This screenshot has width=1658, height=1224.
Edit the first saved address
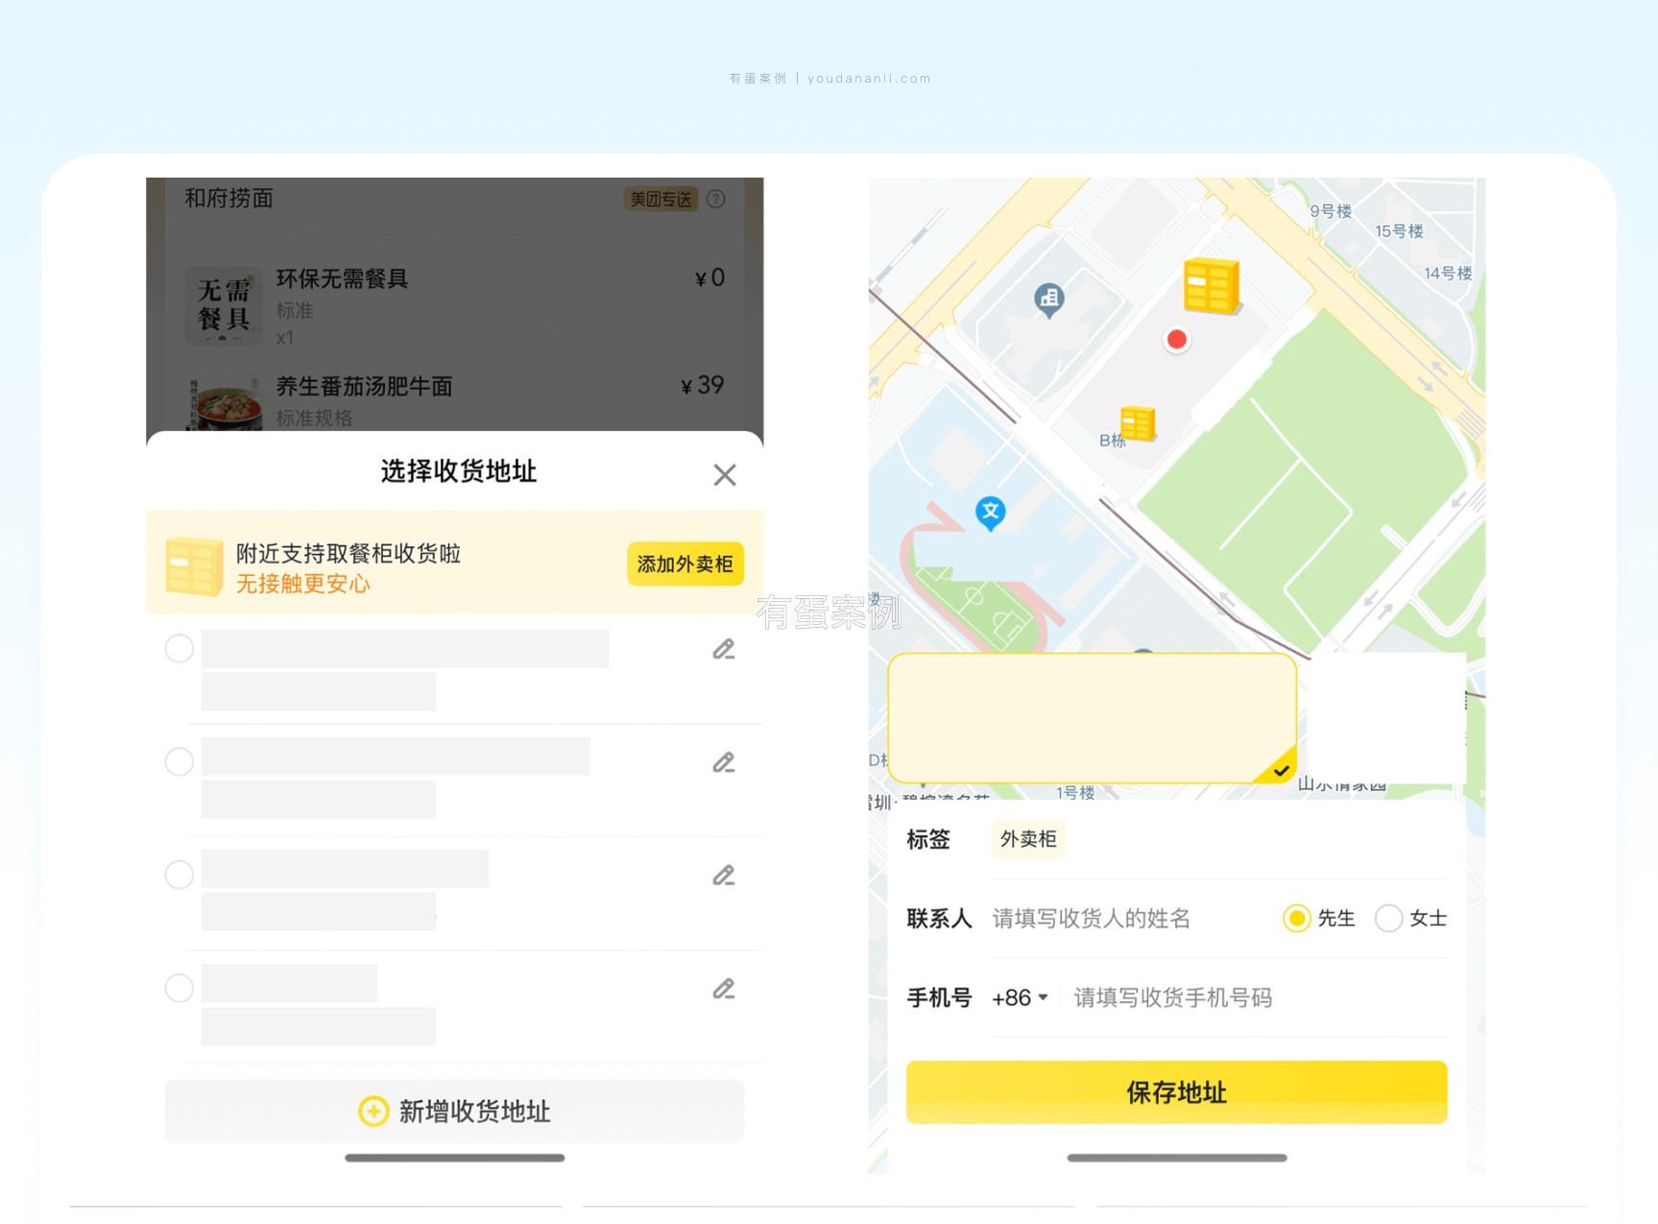[724, 650]
